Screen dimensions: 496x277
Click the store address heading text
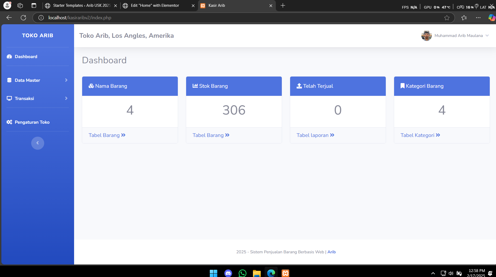click(127, 36)
